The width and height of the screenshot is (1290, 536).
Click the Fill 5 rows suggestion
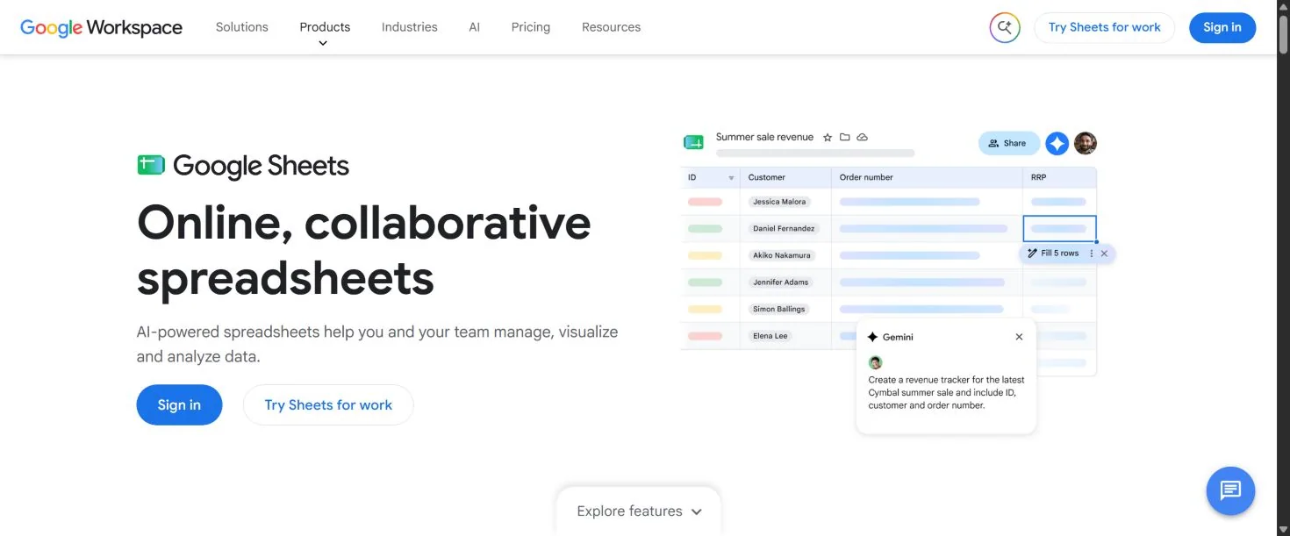(1053, 254)
